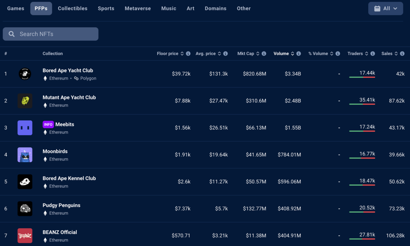Sort the table by Volume column

tap(281, 54)
